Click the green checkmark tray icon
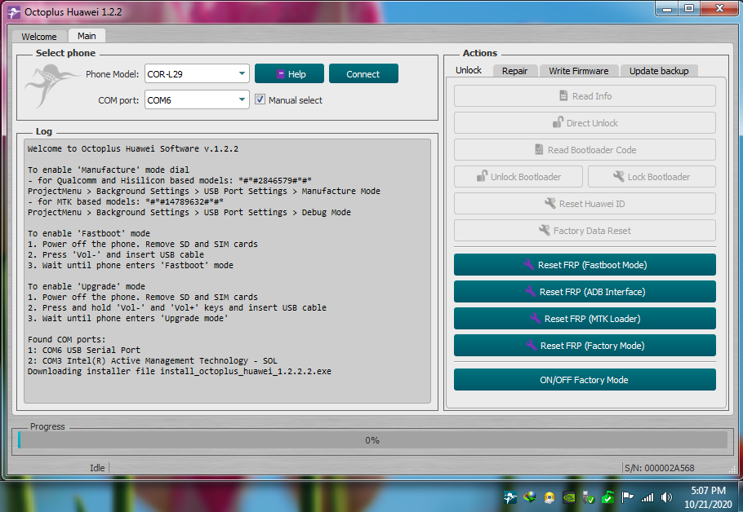 [x=608, y=498]
